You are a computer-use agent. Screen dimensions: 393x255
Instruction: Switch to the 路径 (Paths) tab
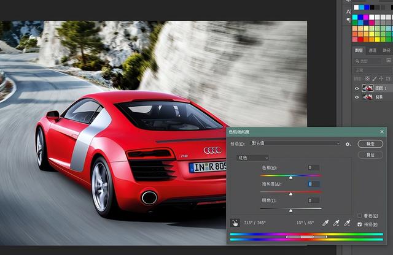point(386,50)
